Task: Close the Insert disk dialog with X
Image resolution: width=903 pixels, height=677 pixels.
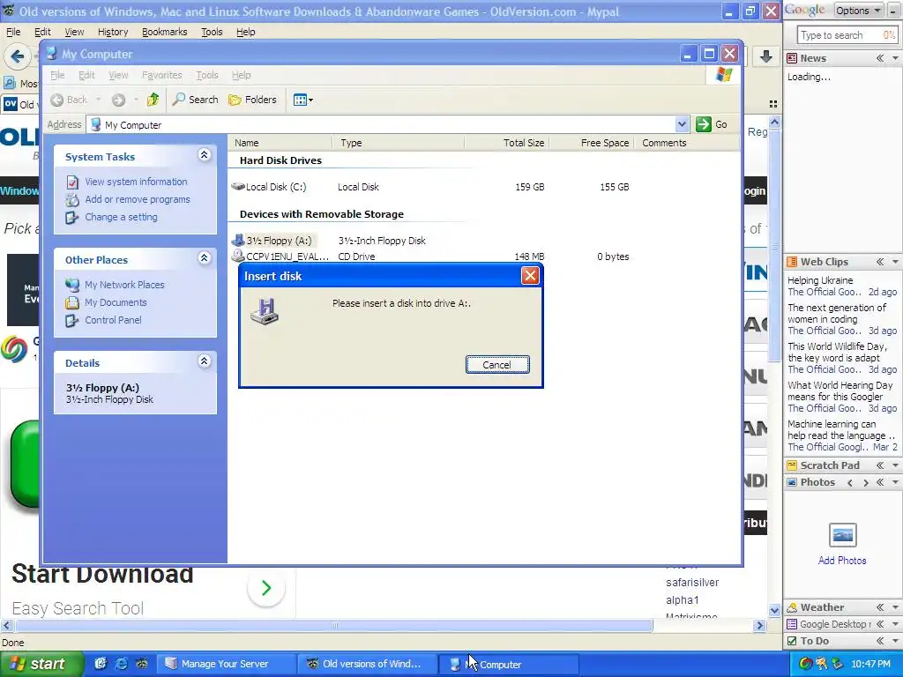Action: click(530, 276)
